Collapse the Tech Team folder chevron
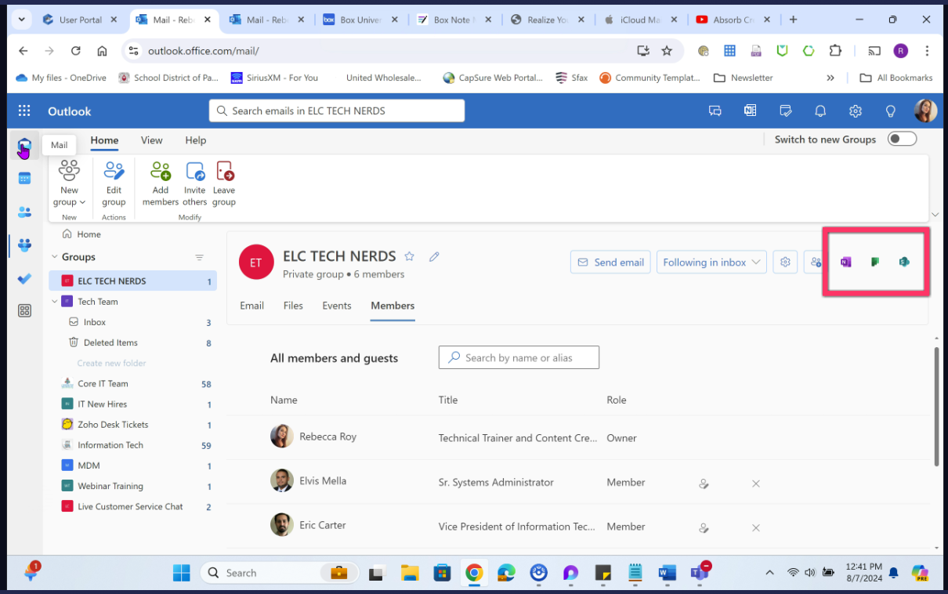The image size is (948, 594). [x=55, y=301]
